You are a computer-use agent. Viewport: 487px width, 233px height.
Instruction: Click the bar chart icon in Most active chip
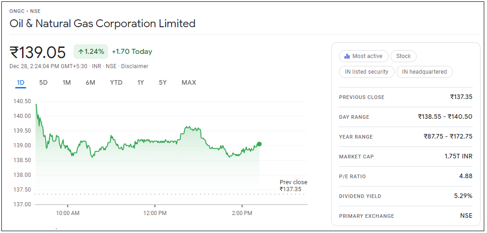pos(347,56)
